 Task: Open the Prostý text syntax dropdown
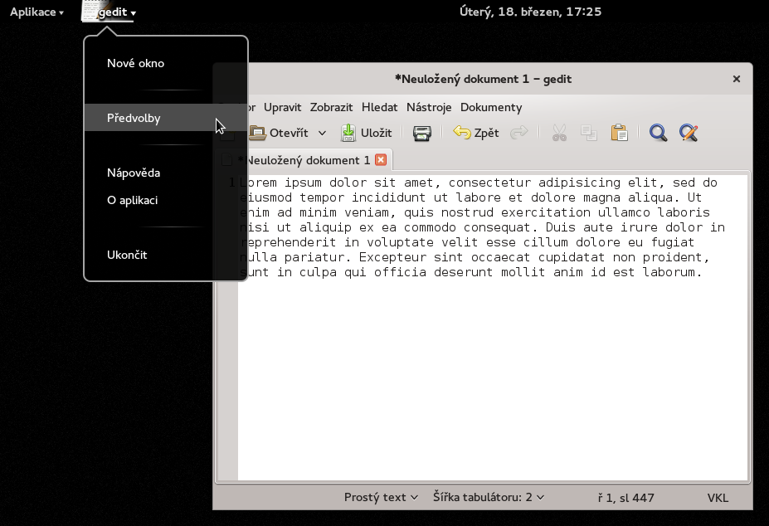[381, 497]
